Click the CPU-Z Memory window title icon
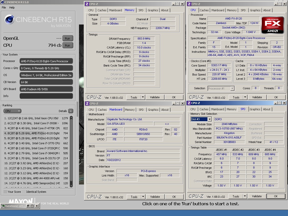Viewport: 288px width, 216px height. [87, 4]
